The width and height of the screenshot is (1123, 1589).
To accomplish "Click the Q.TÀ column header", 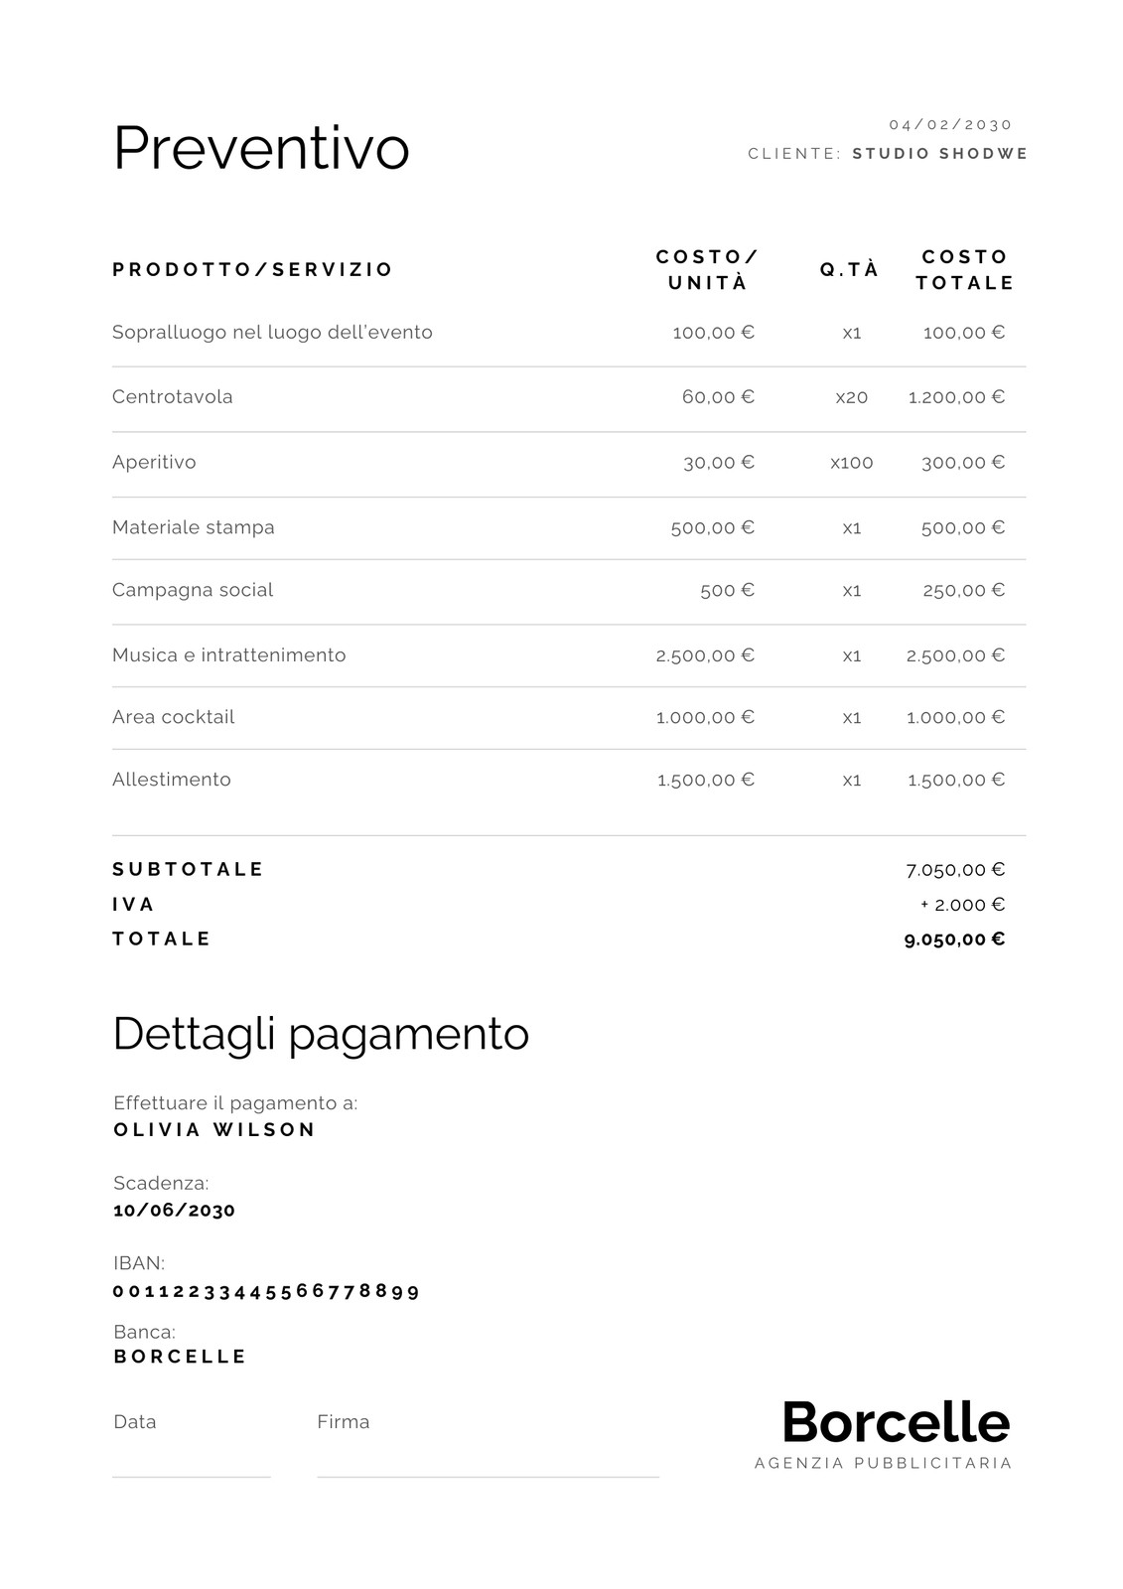I will tap(850, 269).
